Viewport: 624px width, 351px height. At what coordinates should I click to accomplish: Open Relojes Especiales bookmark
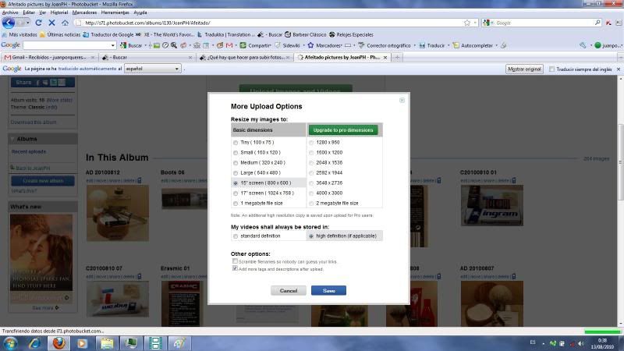click(351, 34)
